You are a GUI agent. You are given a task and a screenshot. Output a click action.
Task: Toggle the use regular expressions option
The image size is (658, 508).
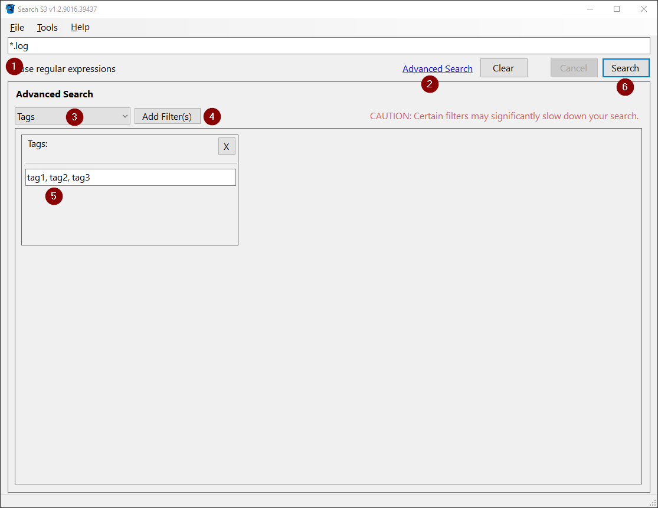(x=63, y=69)
